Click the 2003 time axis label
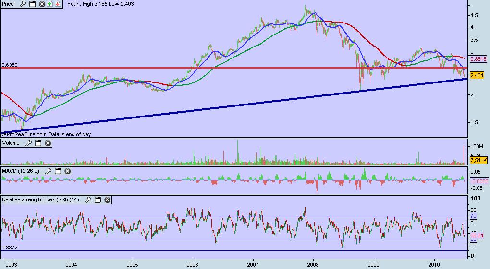The width and height of the screenshot is (490, 269). [11, 265]
